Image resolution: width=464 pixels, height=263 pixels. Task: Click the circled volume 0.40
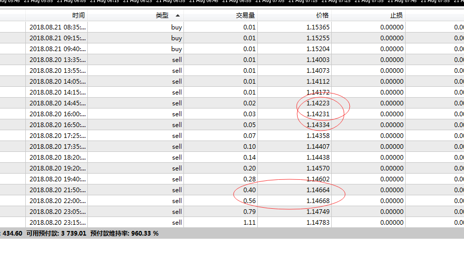click(x=250, y=190)
